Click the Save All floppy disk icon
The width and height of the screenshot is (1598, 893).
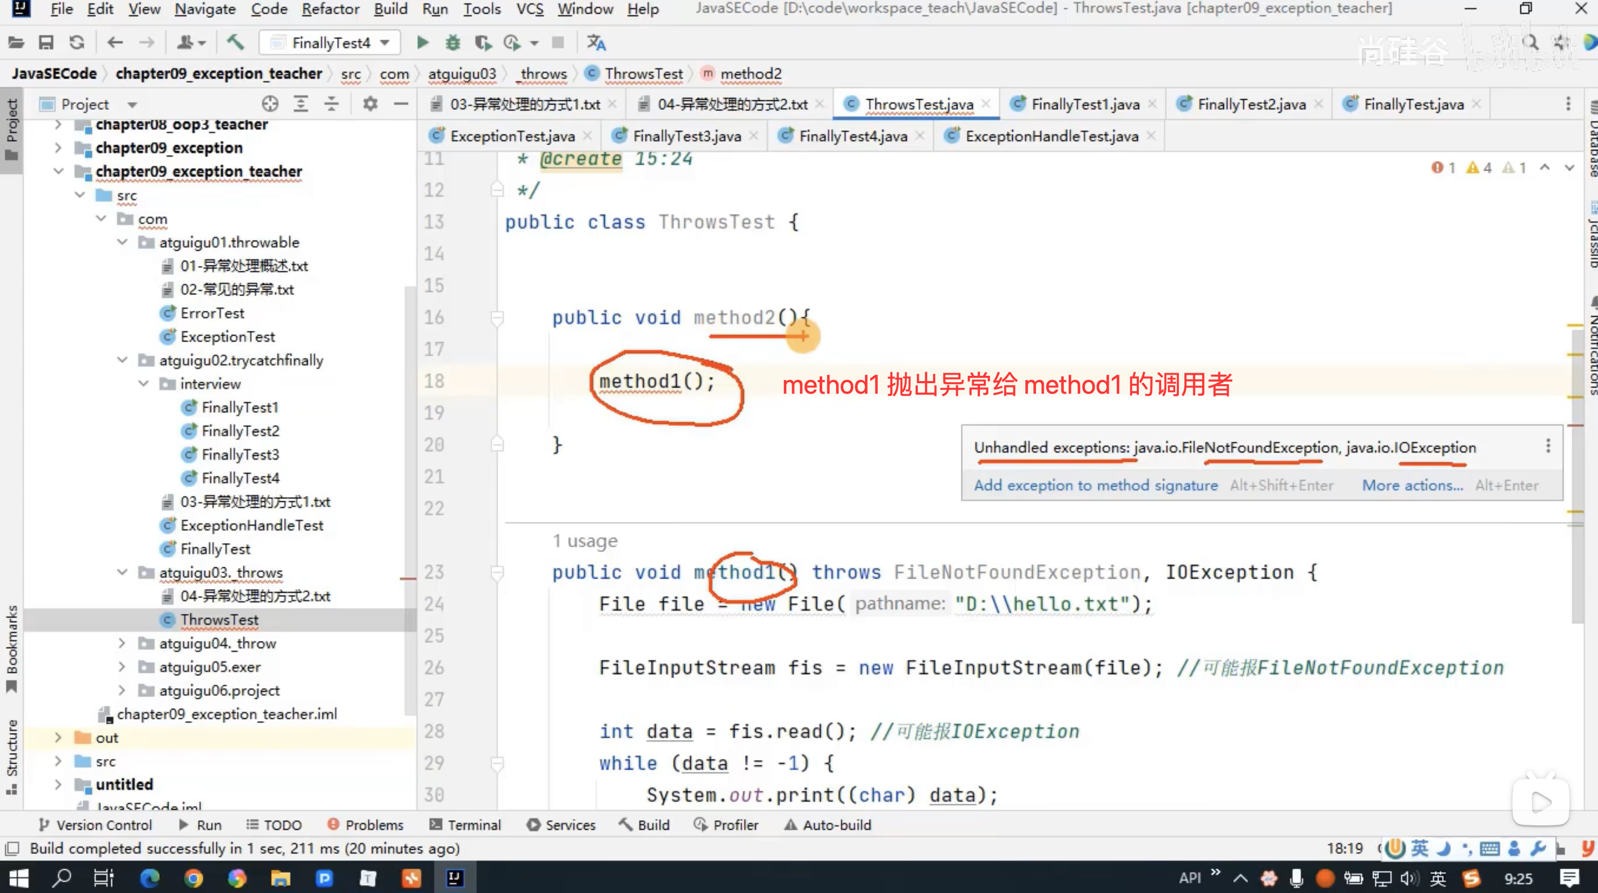pyautogui.click(x=46, y=42)
